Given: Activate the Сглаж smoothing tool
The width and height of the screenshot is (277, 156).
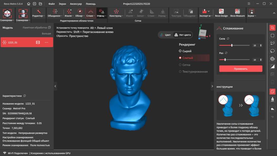Looking at the screenshot, I should (91, 13).
